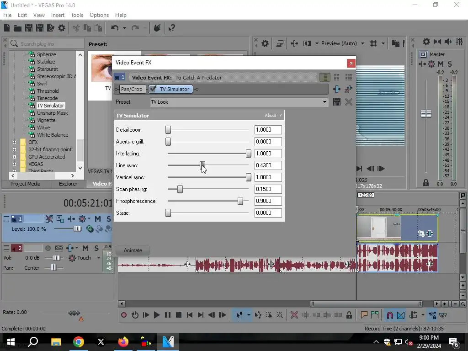The height and width of the screenshot is (351, 468).
Task: Open the File menu
Action: click(7, 15)
